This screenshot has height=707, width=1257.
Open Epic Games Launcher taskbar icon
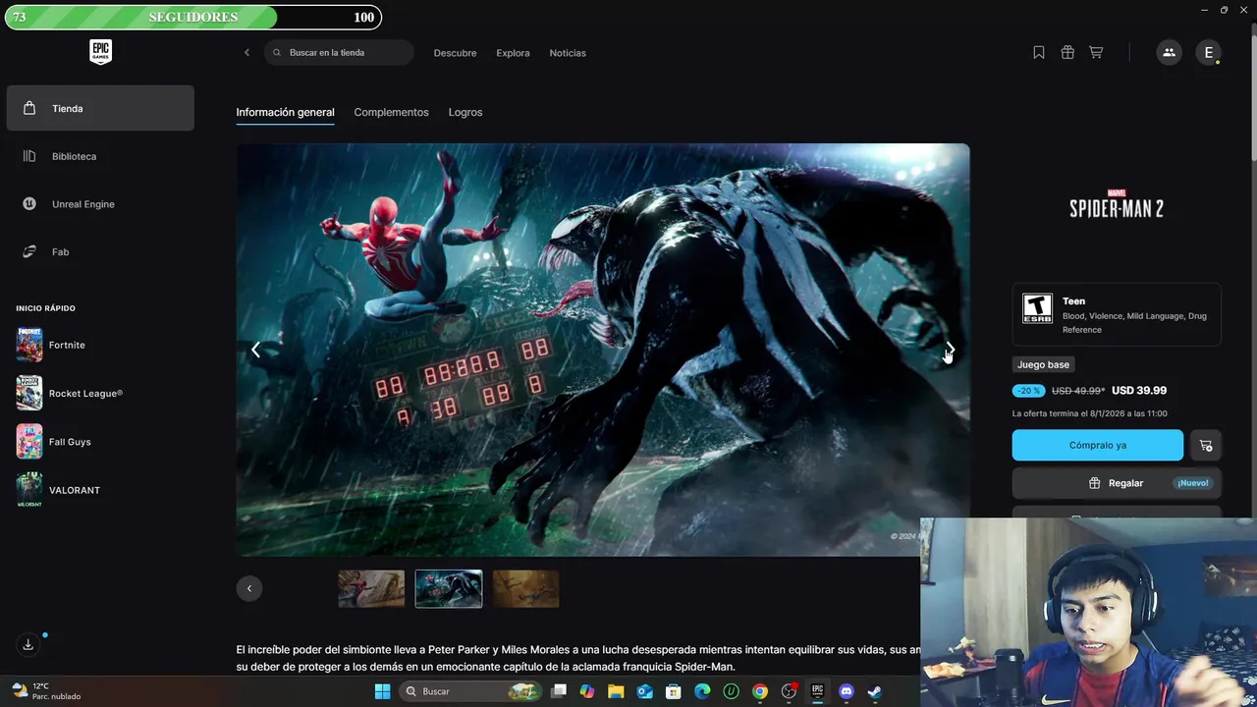pos(817,691)
